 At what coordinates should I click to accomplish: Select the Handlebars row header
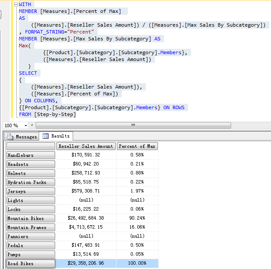31,155
